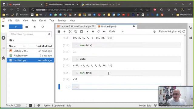Click the cell containing data
Image resolution: width=194 pixels, height=109 pixels.
(126, 59)
